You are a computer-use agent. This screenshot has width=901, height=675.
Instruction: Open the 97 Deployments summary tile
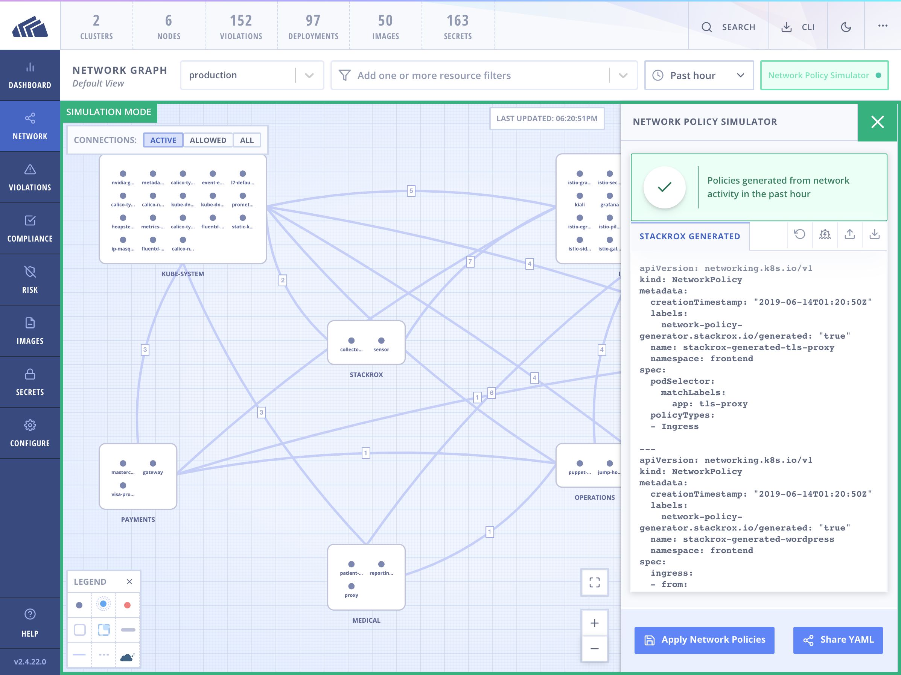tap(313, 27)
